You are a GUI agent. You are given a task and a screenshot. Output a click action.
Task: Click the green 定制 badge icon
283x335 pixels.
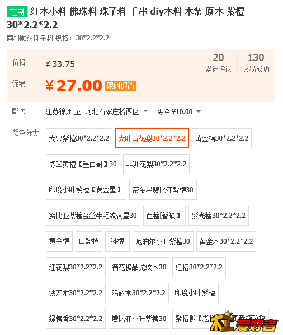(x=17, y=12)
